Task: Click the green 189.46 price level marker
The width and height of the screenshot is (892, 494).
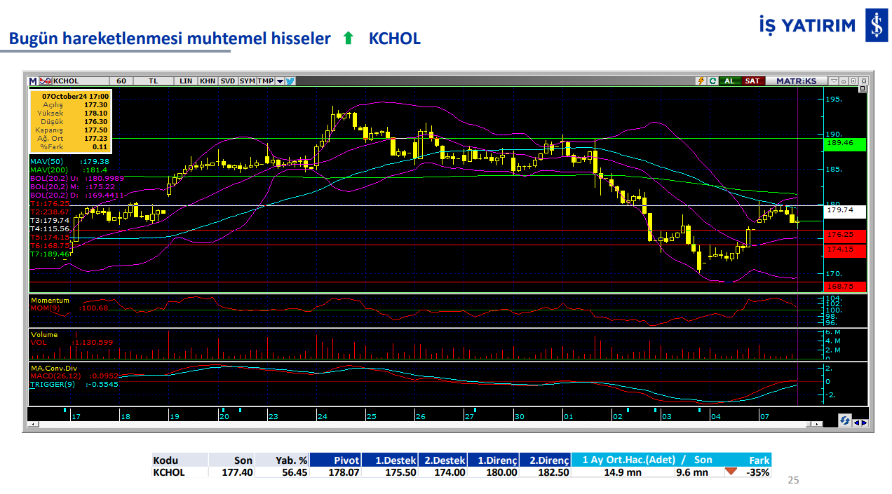Action: tap(845, 143)
